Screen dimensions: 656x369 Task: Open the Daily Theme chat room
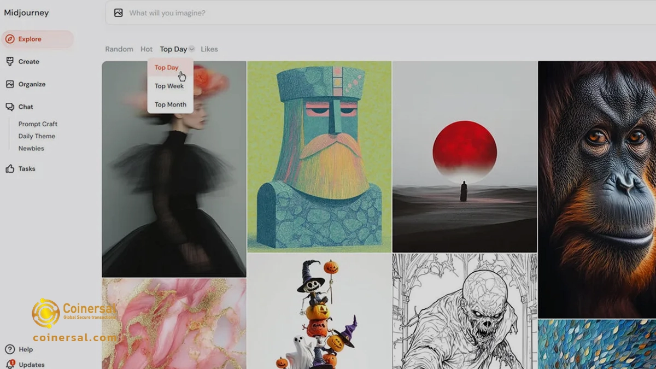(x=37, y=136)
